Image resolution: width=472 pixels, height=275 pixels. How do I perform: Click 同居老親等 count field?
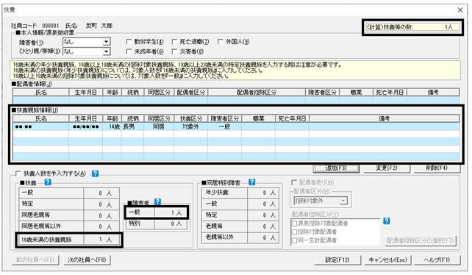[101, 215]
